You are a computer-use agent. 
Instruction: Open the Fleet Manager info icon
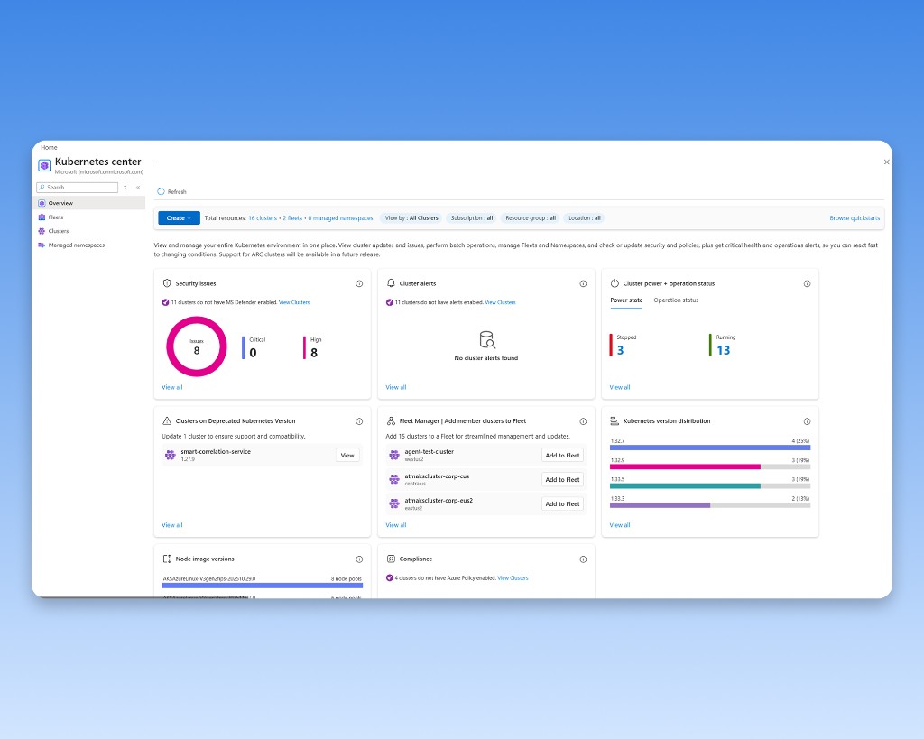[x=583, y=421]
